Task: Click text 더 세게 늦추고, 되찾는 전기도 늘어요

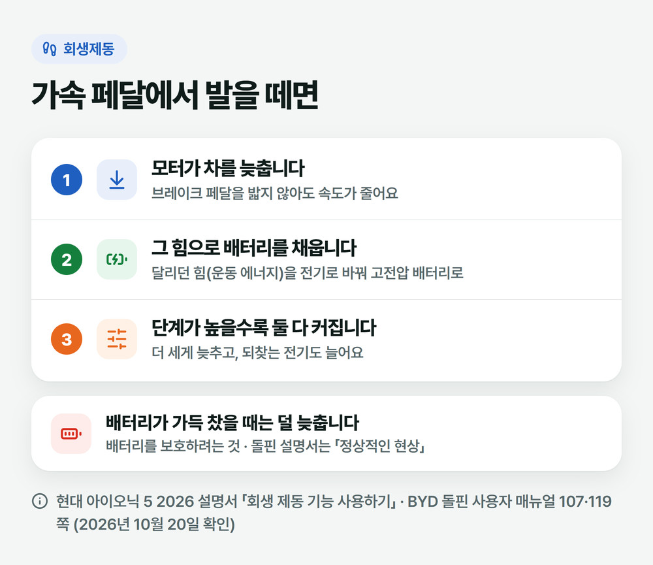Action: click(x=257, y=353)
